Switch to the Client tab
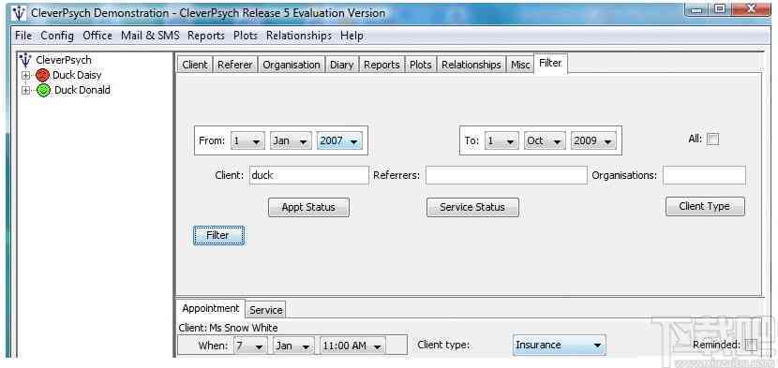This screenshot has height=368, width=778. tap(195, 65)
